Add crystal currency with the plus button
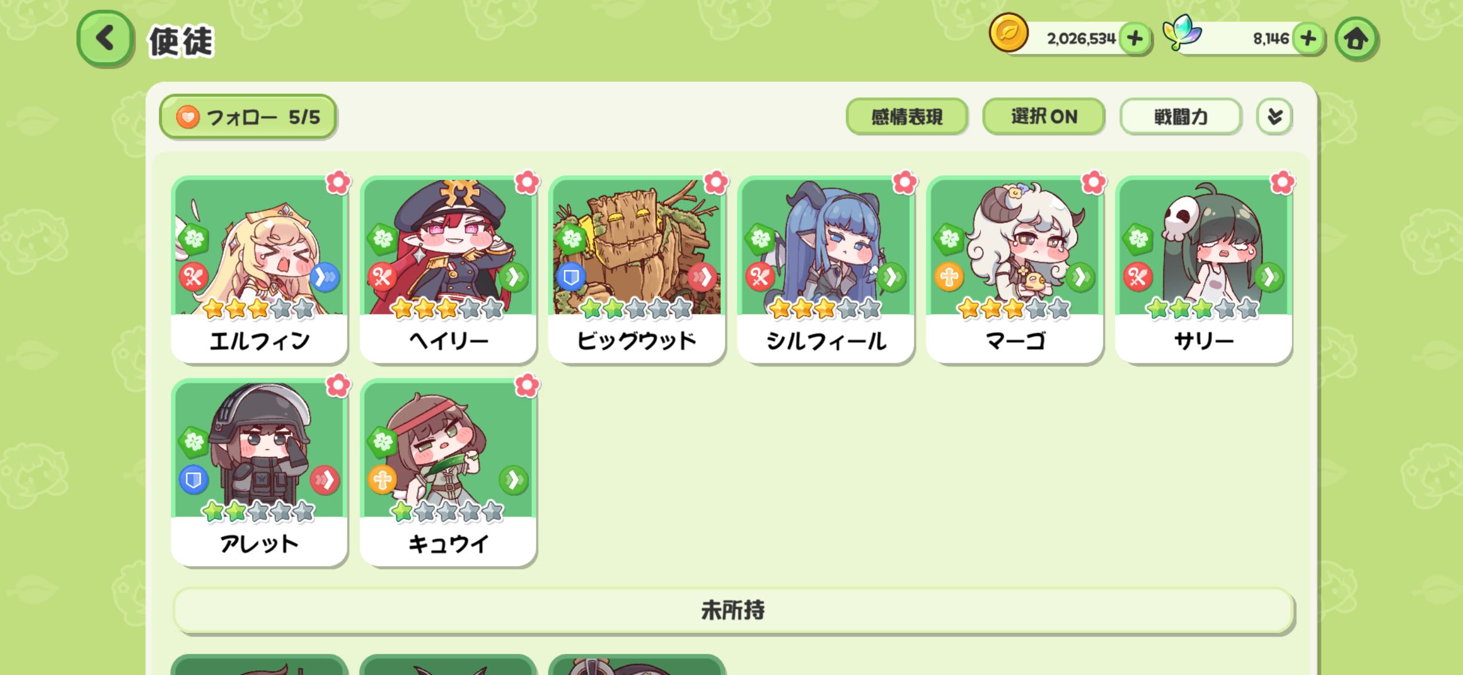The width and height of the screenshot is (1463, 675). [1308, 39]
